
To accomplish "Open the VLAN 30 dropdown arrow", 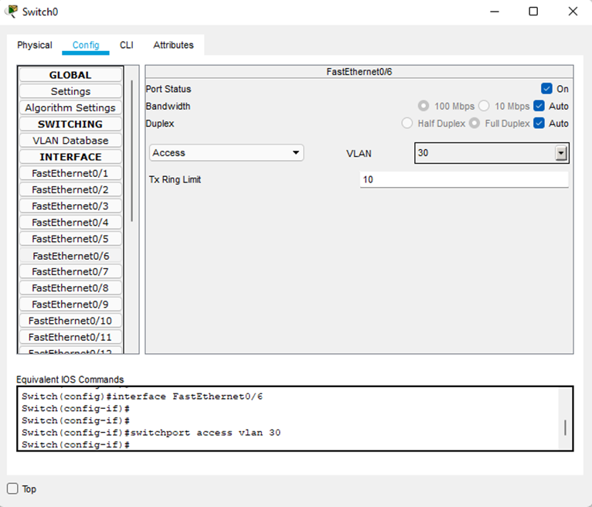I will (561, 153).
